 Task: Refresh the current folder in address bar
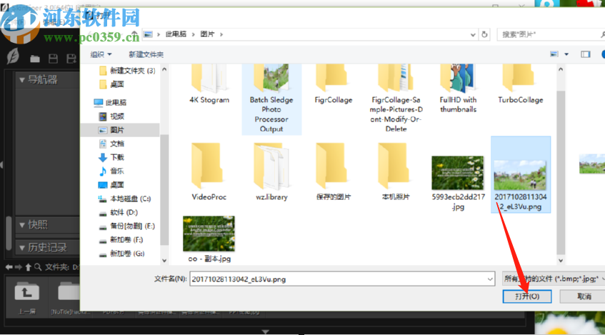pyautogui.click(x=484, y=34)
